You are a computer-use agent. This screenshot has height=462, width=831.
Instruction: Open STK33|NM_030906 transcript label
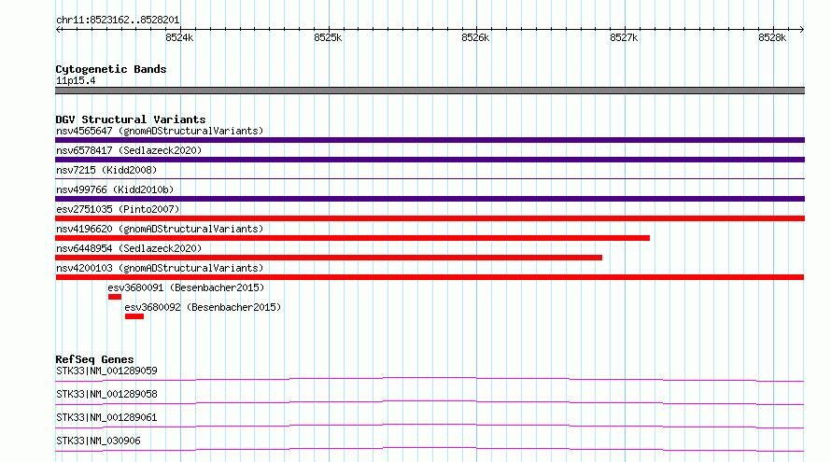[98, 441]
